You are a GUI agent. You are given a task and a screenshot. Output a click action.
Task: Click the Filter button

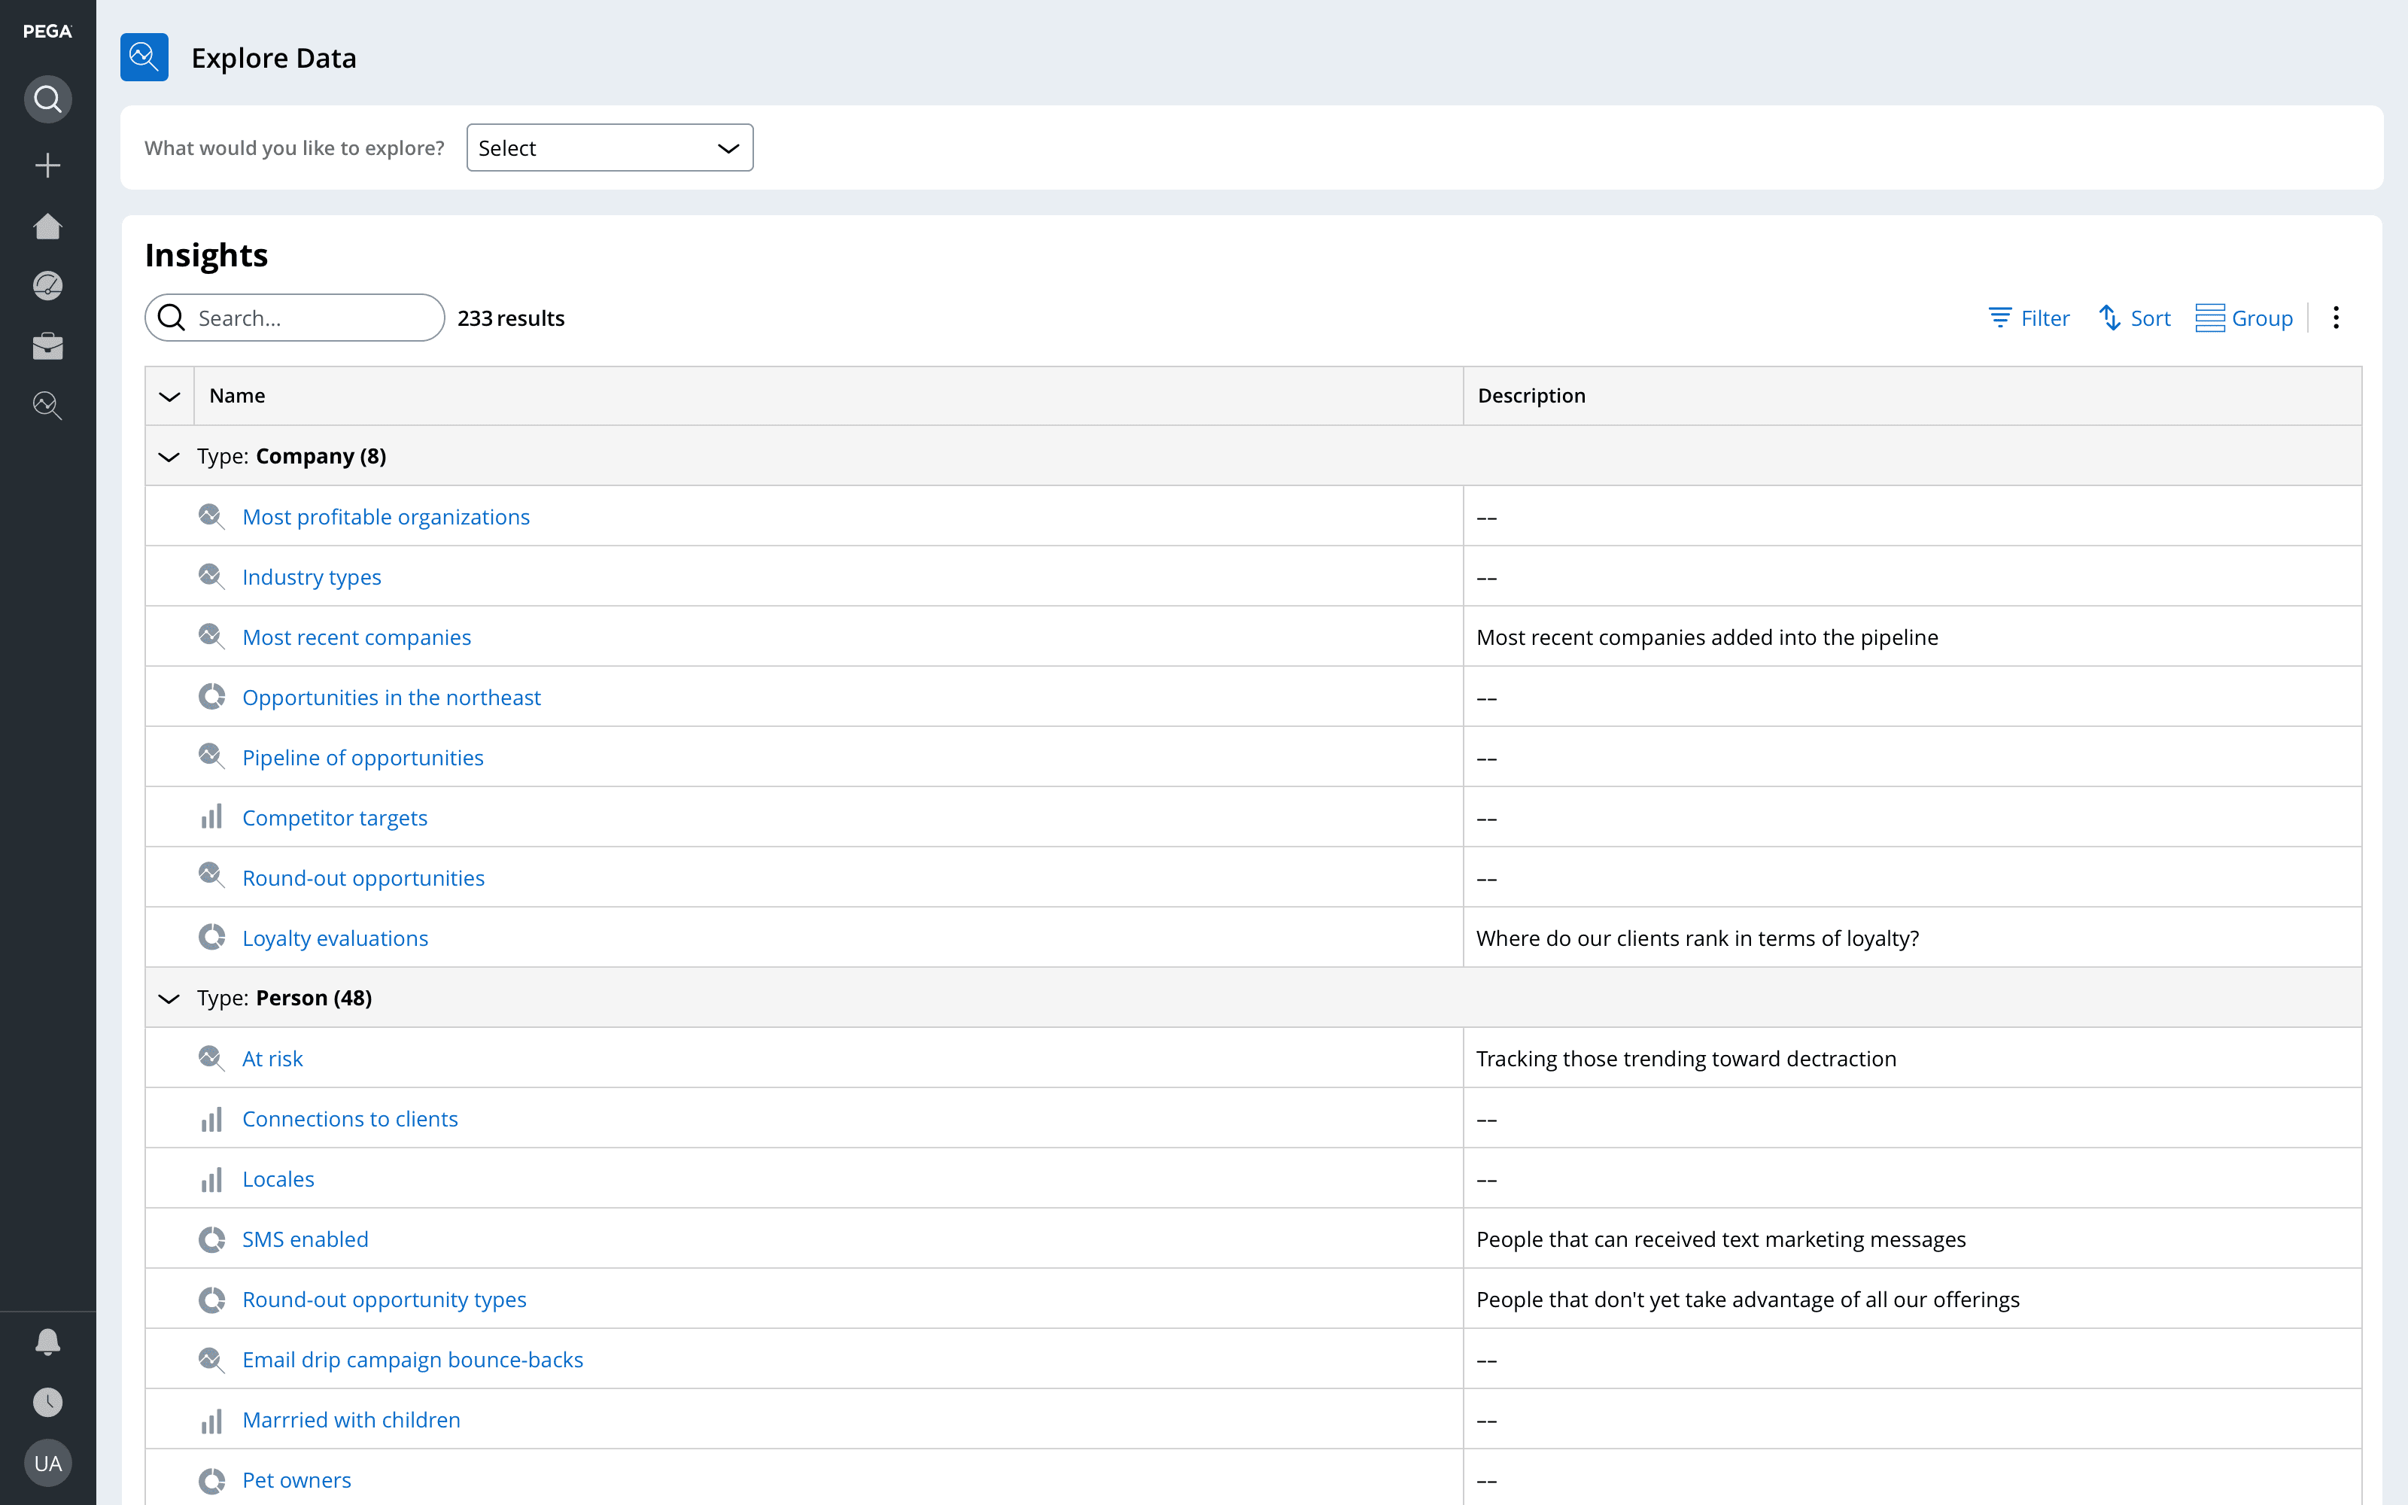(x=2029, y=318)
